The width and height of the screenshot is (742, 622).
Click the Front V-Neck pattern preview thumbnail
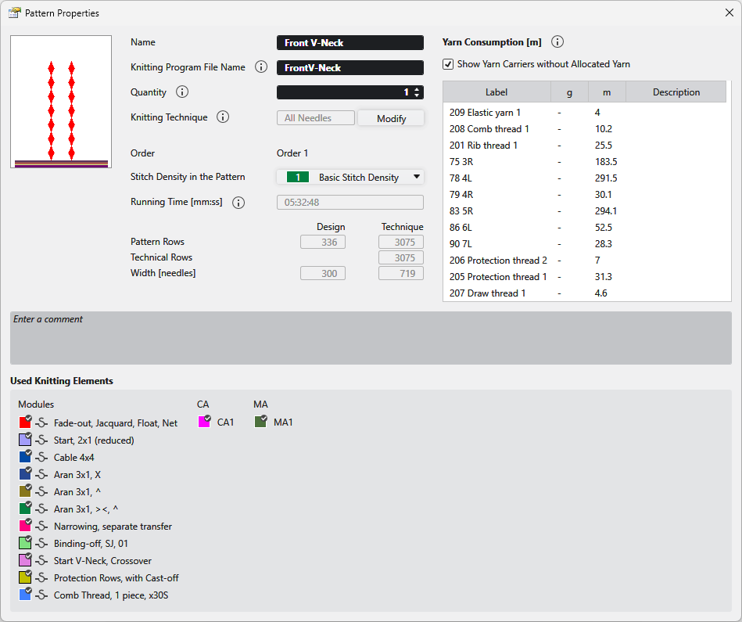click(x=61, y=102)
